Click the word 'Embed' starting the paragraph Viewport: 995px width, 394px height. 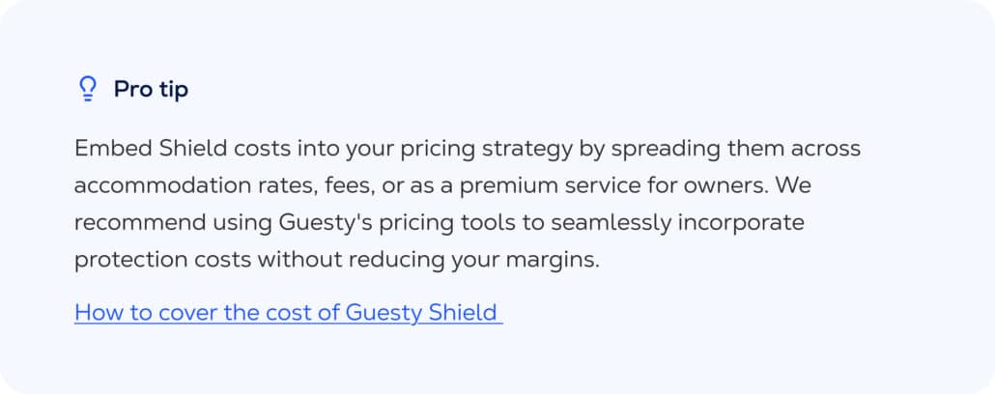tap(106, 150)
